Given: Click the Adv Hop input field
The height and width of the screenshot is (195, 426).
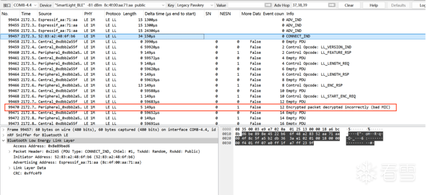Looking at the screenshot, I should (309, 5).
